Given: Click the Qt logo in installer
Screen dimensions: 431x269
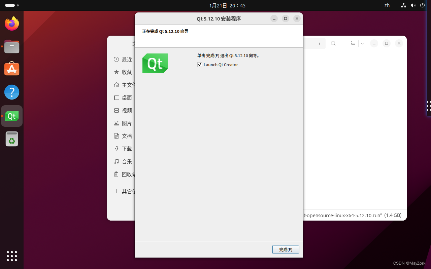Looking at the screenshot, I should click(155, 63).
